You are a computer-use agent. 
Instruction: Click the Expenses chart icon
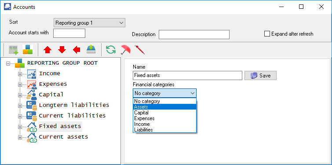point(32,84)
